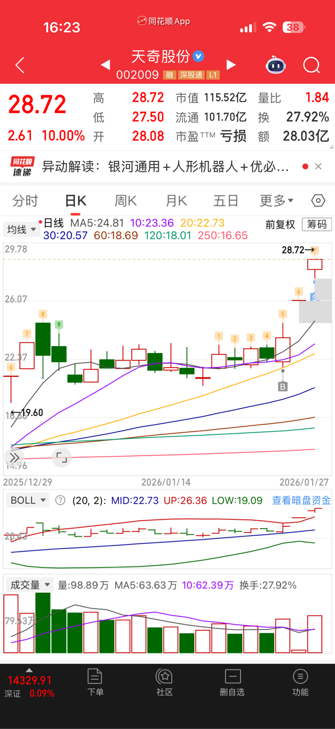Image resolution: width=335 pixels, height=729 pixels.
Task: Select 五日 tab
Action: point(226,201)
